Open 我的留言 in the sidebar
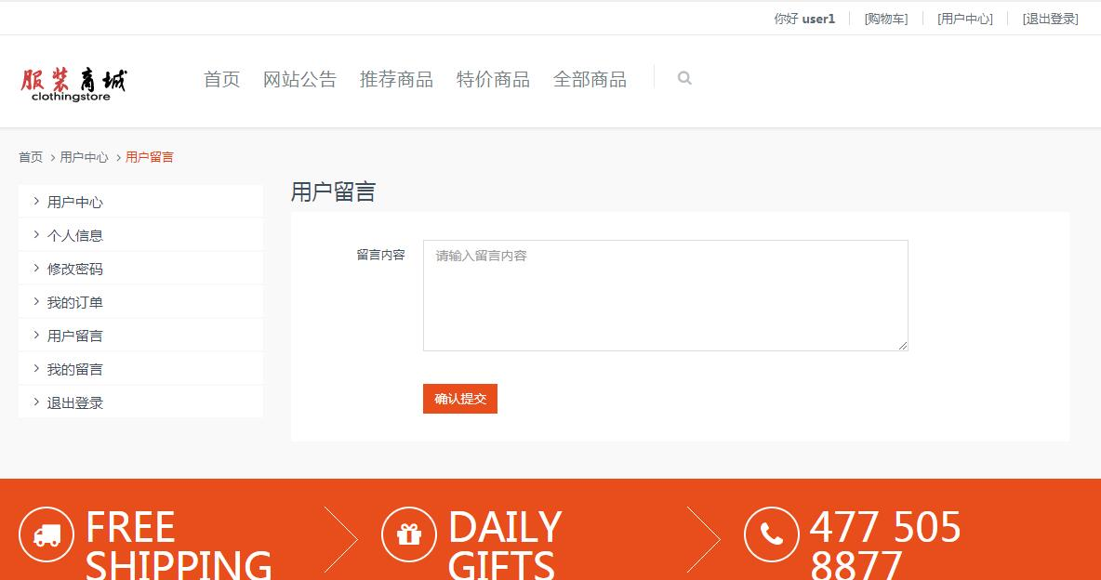This screenshot has width=1101, height=580. [141, 369]
